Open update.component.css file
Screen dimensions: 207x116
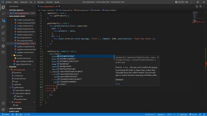coord(26,46)
